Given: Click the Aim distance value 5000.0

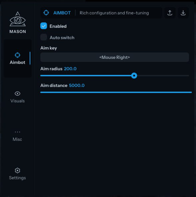Looking at the screenshot, I should [x=77, y=85].
